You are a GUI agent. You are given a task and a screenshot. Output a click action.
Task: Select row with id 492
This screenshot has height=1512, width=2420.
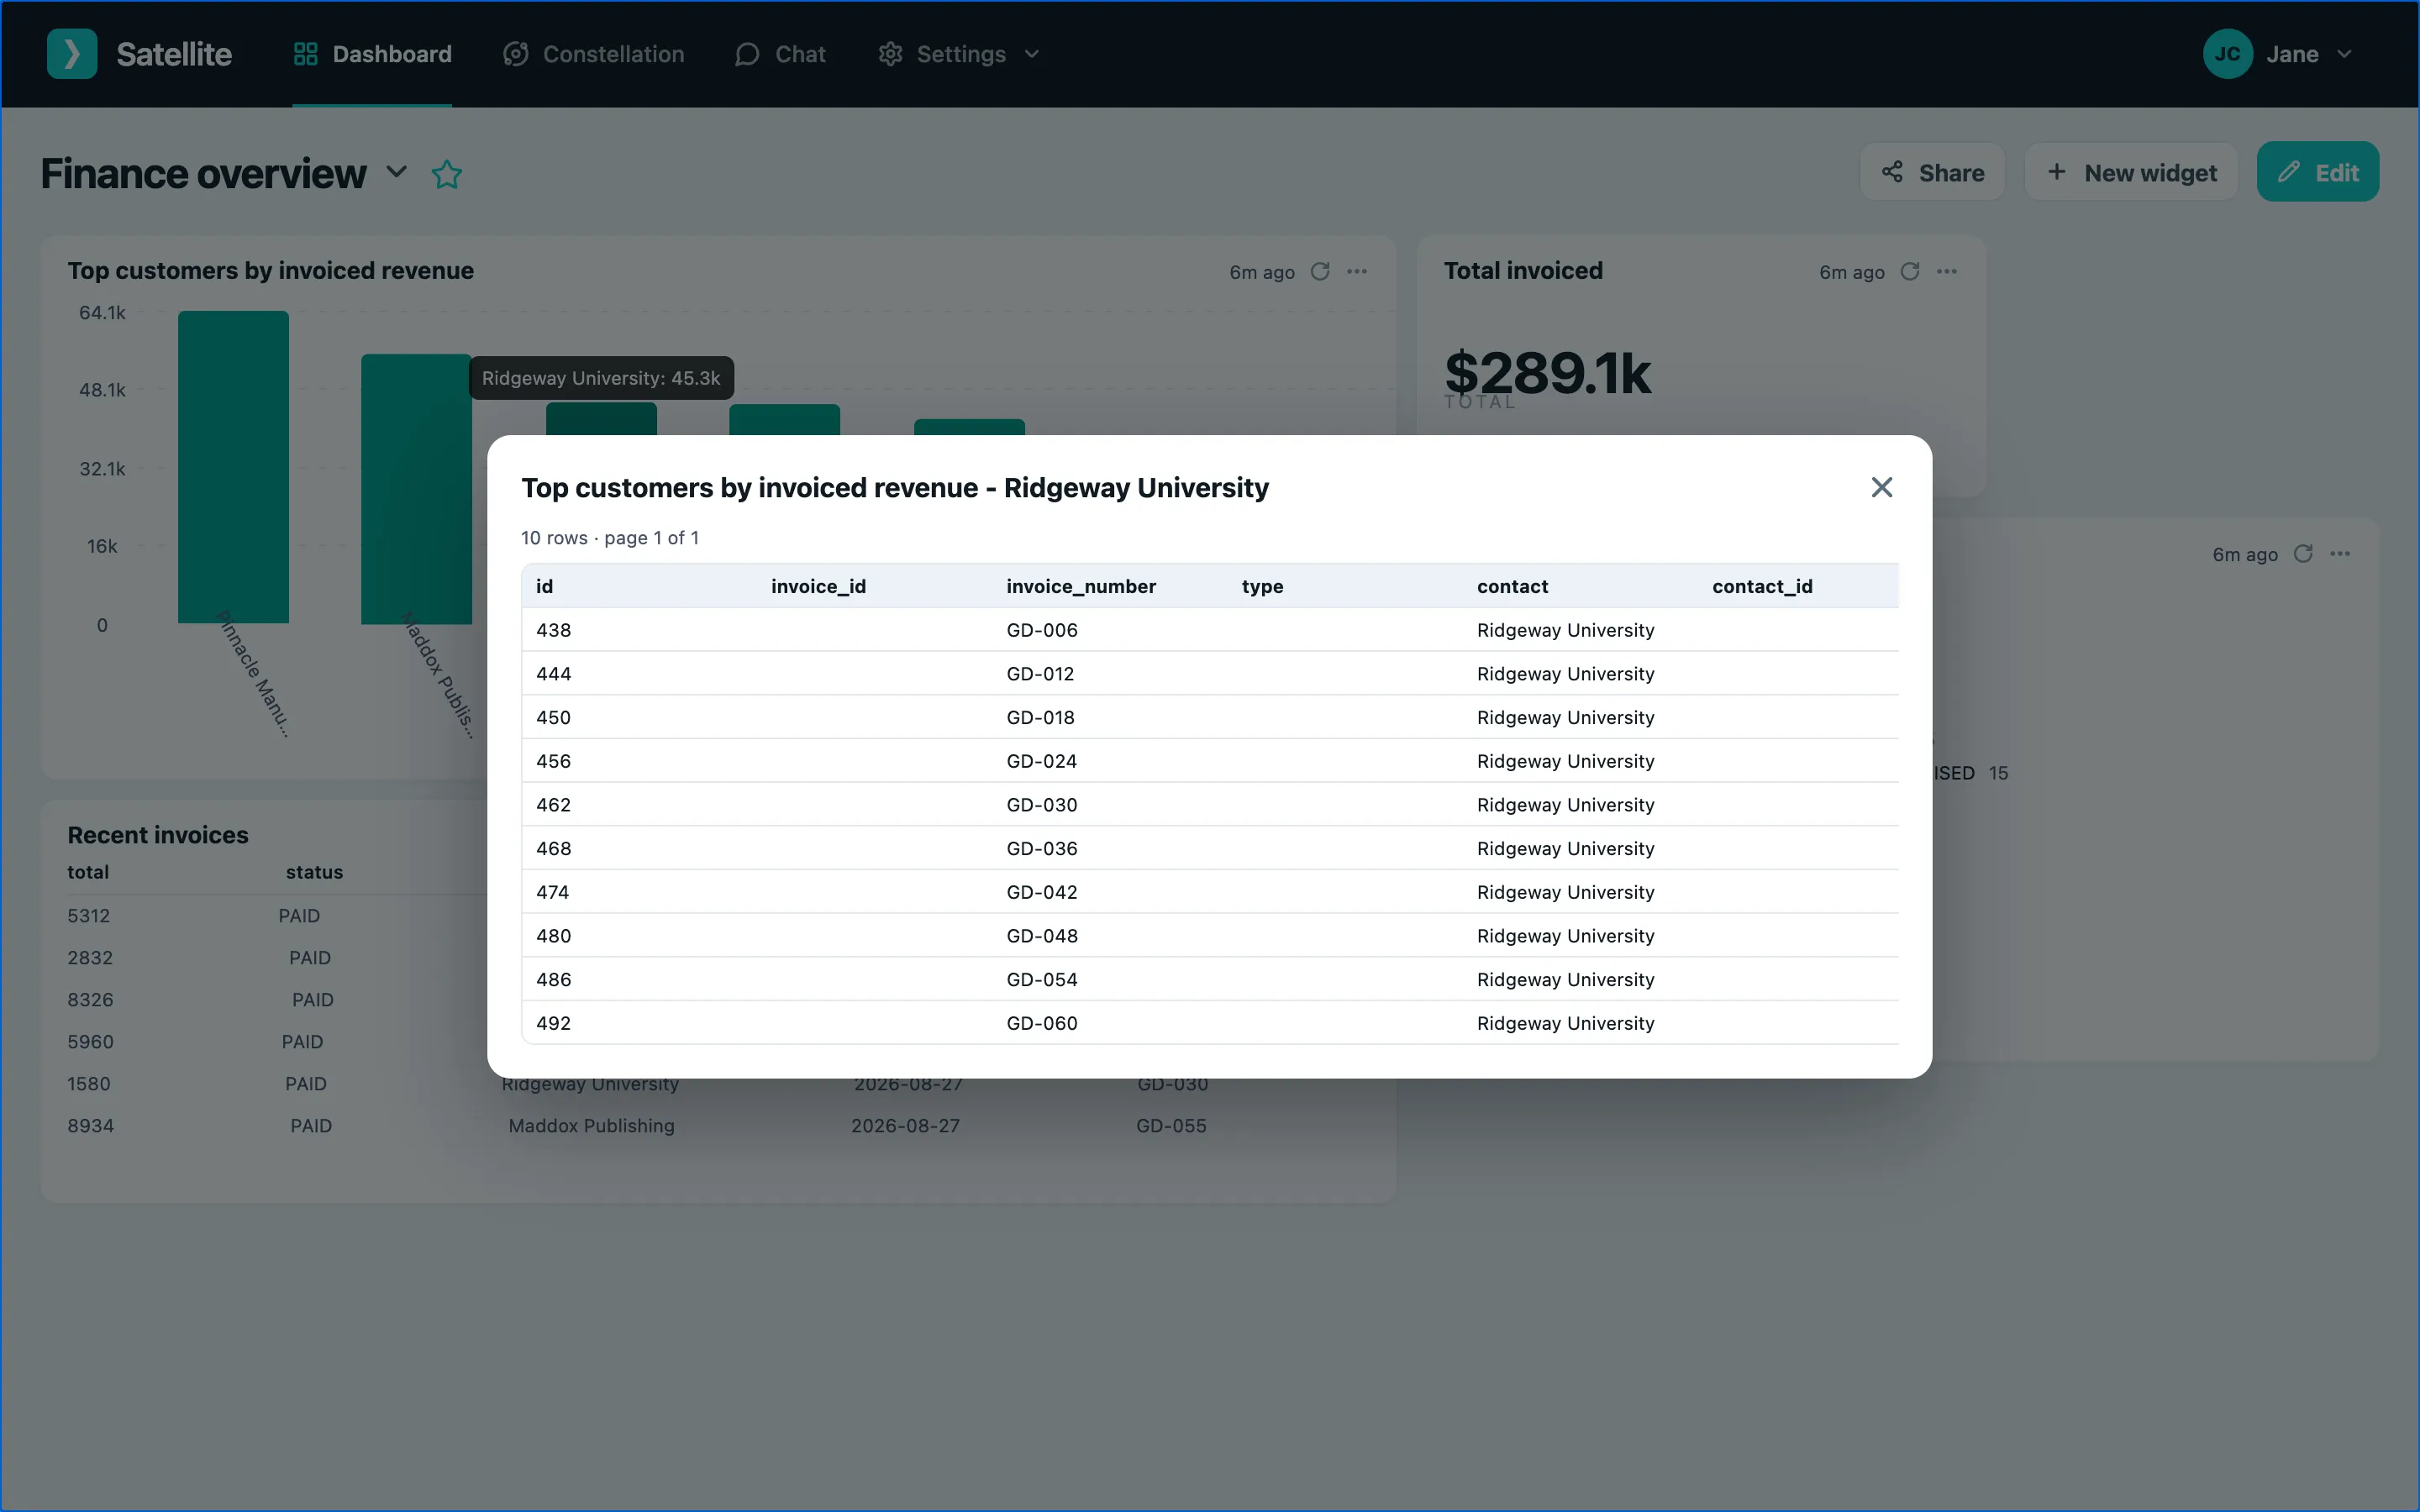coord(1210,1023)
